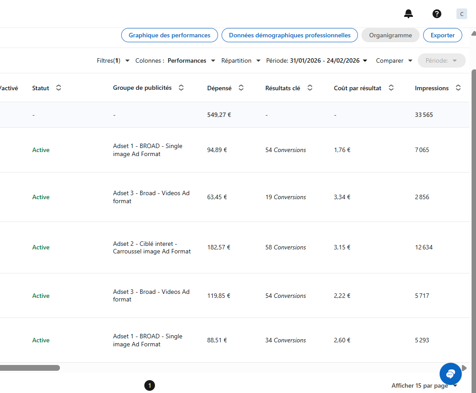
Task: Change the Période date range
Action: 317,60
